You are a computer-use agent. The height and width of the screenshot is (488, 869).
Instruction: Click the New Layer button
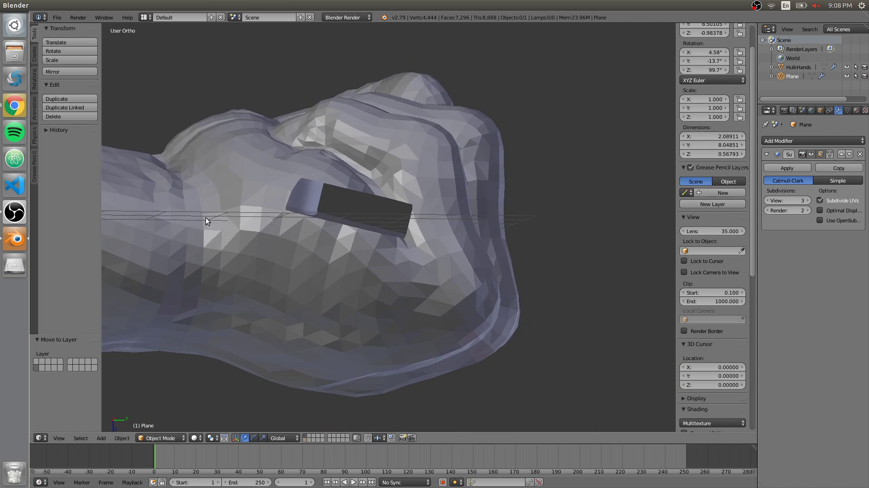(x=712, y=204)
